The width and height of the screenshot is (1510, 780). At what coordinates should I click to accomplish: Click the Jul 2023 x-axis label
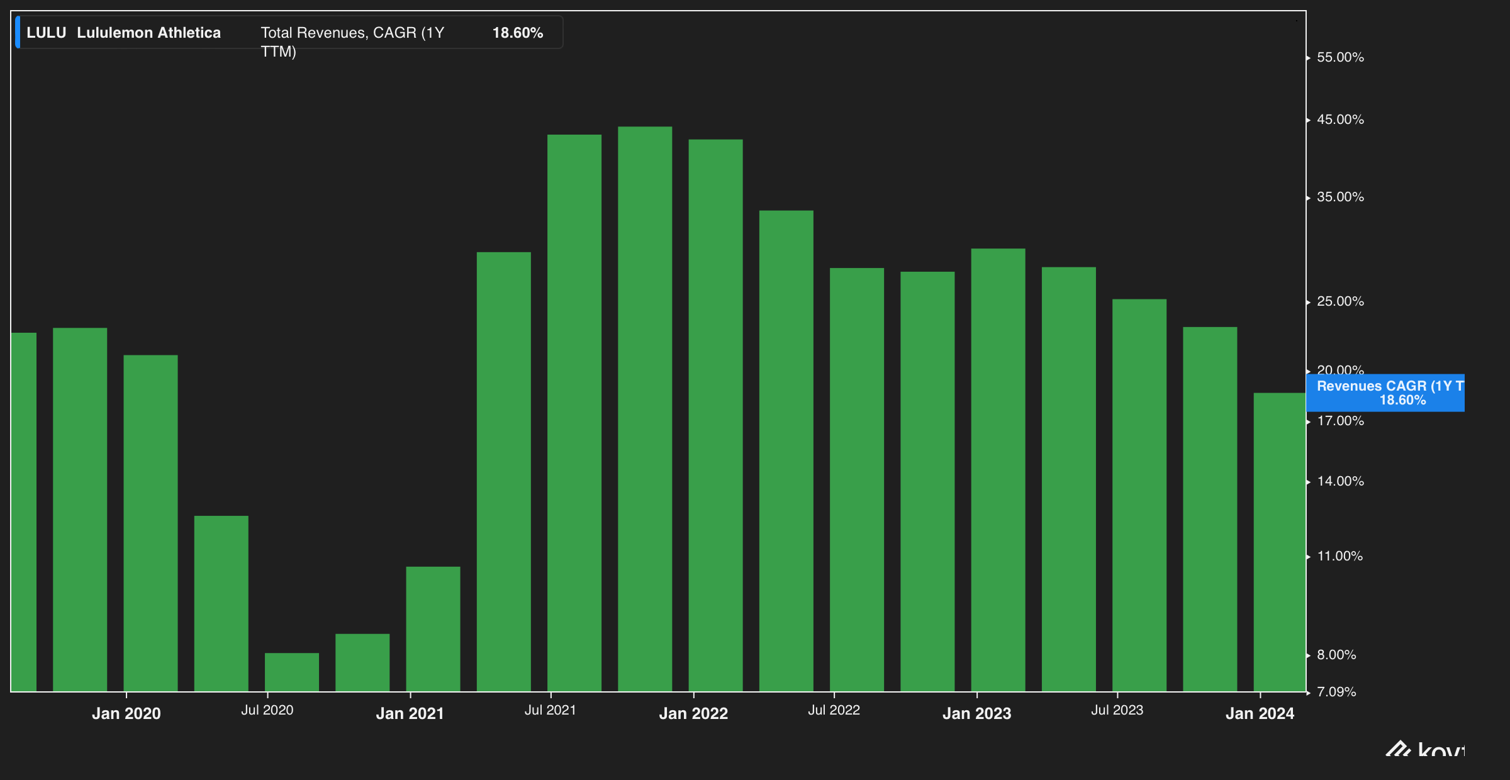[1117, 710]
